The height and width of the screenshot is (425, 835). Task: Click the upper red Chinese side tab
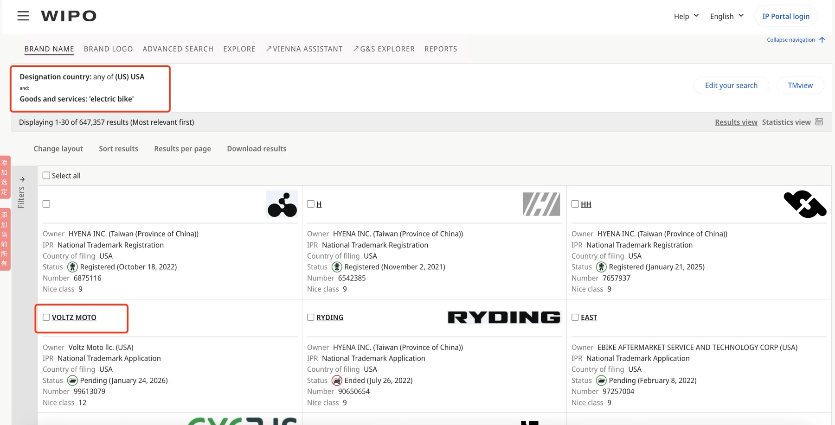tap(5, 177)
